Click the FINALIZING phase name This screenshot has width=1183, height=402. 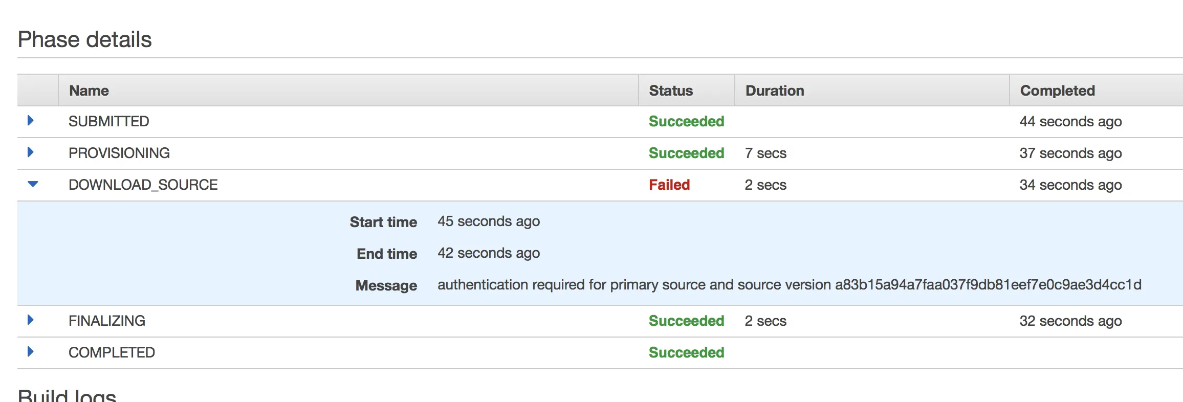(106, 321)
